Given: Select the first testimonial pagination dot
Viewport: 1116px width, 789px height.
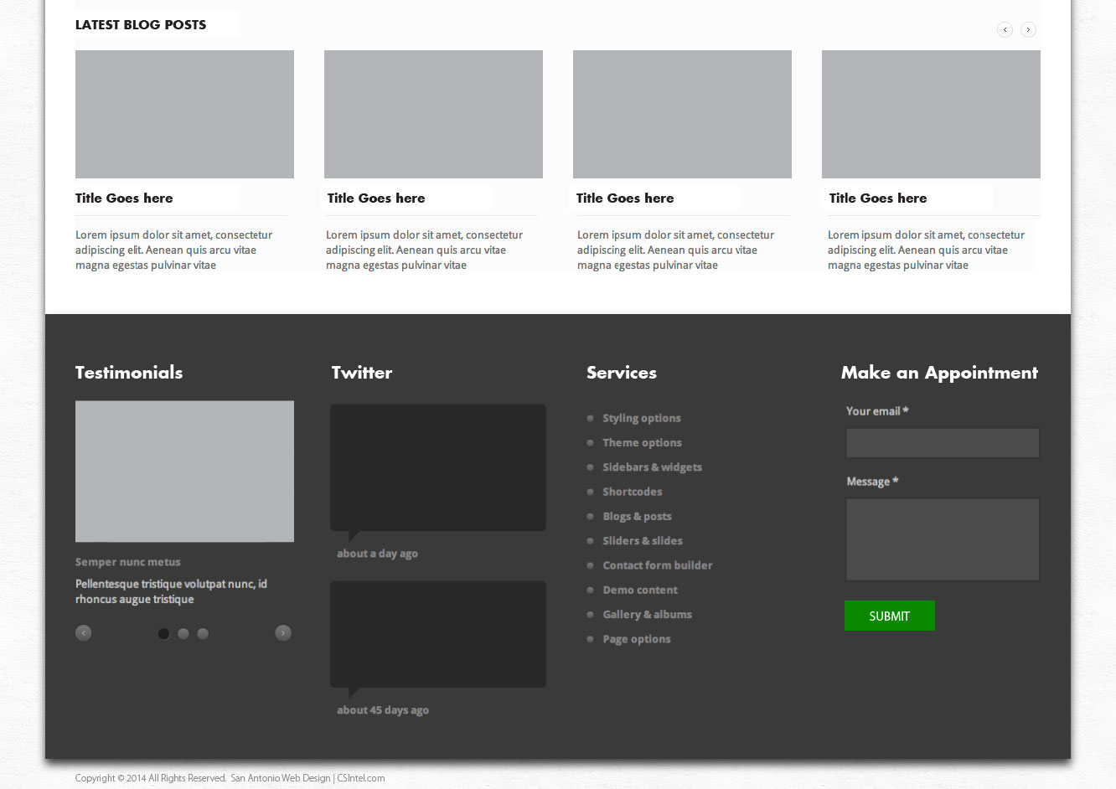Looking at the screenshot, I should click(x=164, y=634).
